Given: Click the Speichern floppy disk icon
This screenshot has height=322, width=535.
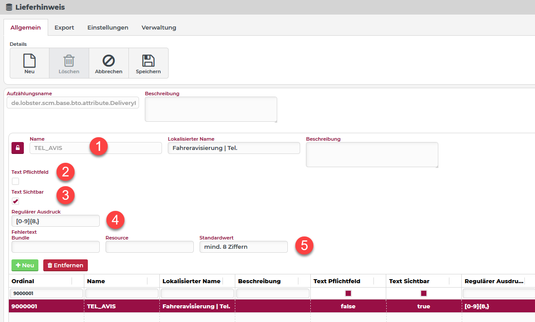Looking at the screenshot, I should point(148,61).
